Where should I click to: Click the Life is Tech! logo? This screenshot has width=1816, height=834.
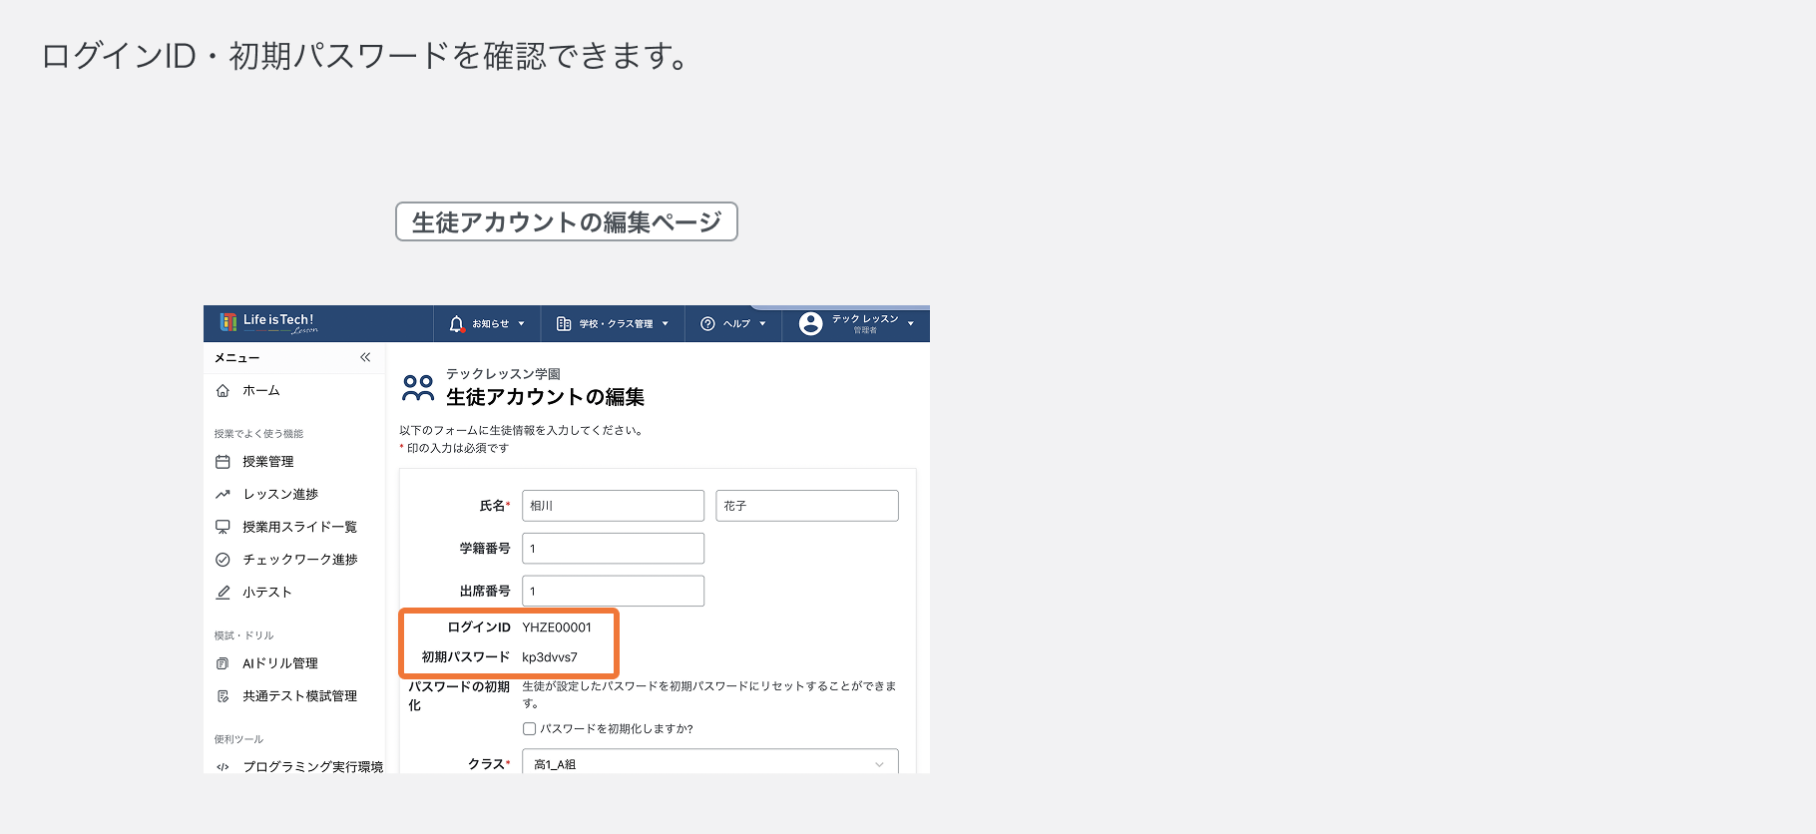click(x=268, y=323)
